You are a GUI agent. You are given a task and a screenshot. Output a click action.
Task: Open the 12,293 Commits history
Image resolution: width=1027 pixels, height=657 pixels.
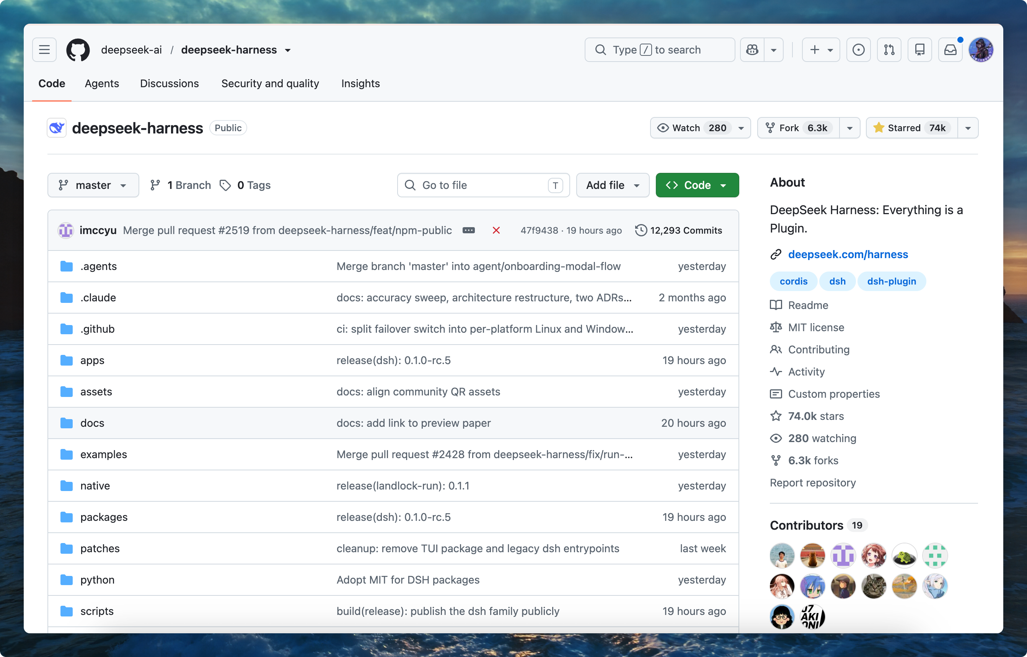click(679, 230)
